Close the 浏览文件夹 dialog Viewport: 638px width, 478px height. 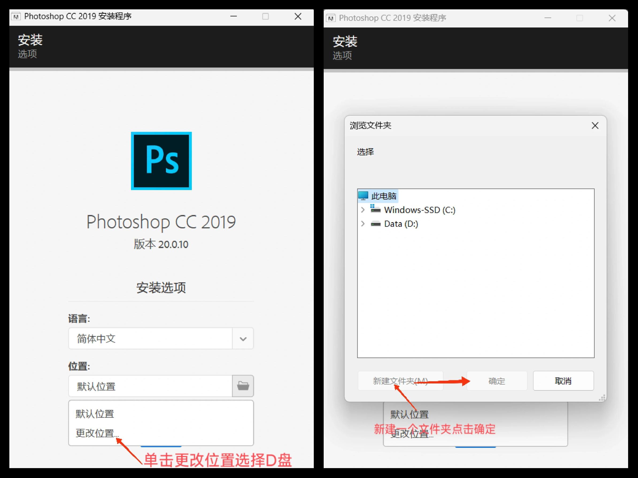595,126
